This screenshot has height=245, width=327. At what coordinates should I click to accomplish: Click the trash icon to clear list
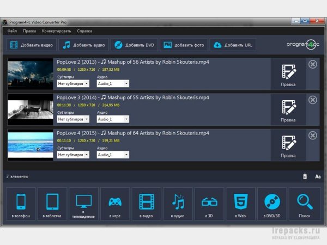point(305,176)
